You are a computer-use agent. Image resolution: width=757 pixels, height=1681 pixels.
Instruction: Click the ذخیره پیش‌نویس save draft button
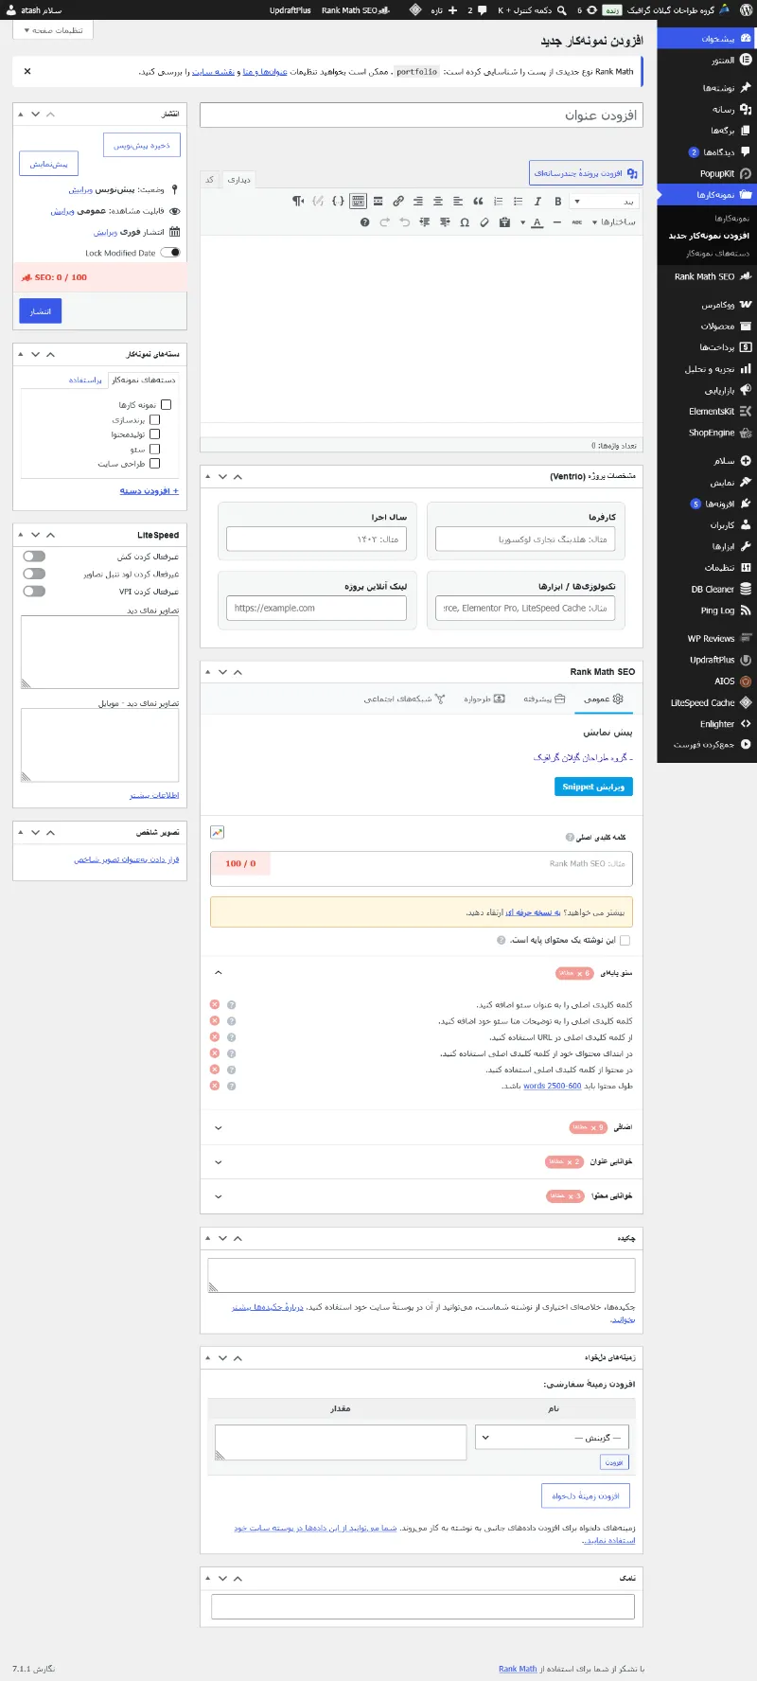point(142,145)
